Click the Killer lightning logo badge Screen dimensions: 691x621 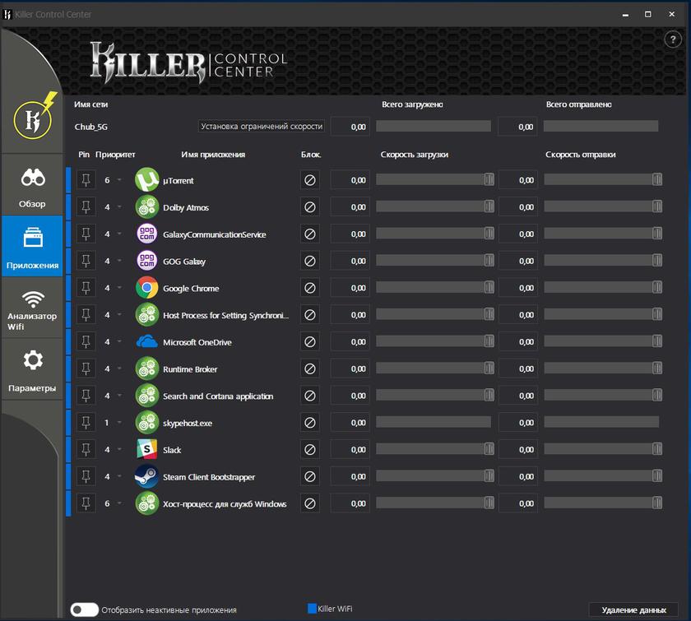click(x=35, y=117)
